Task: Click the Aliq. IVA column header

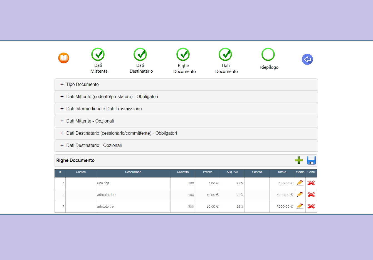Action: pos(232,173)
